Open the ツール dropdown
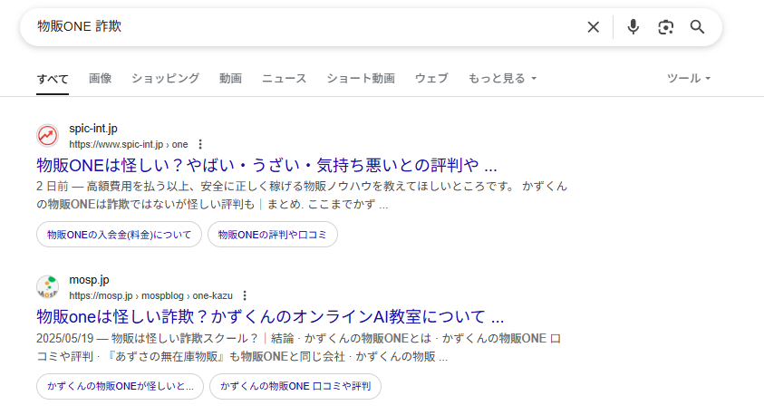 tap(689, 79)
